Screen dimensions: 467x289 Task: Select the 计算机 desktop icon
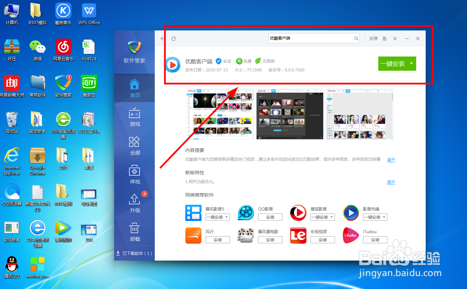click(12, 14)
